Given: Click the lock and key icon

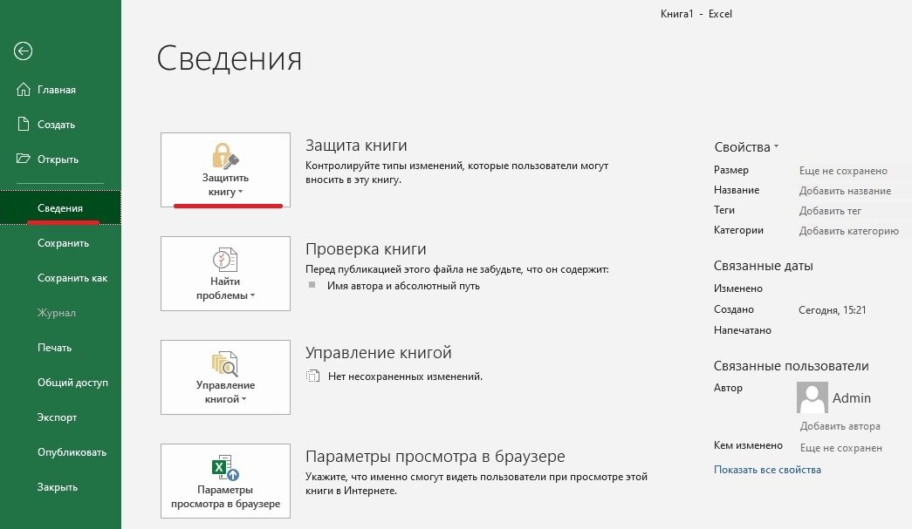Looking at the screenshot, I should pyautogui.click(x=225, y=156).
